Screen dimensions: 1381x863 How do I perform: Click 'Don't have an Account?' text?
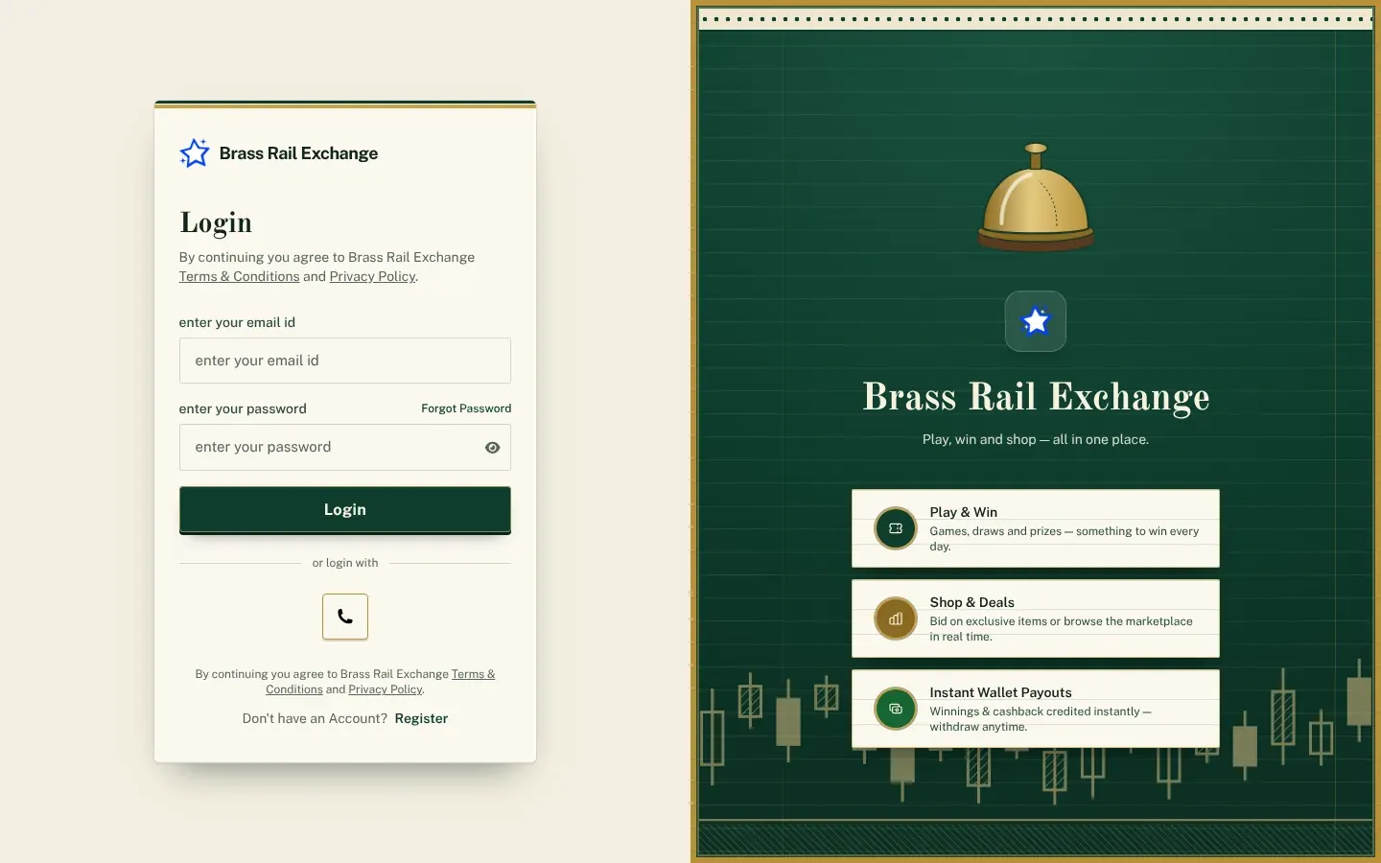(315, 718)
